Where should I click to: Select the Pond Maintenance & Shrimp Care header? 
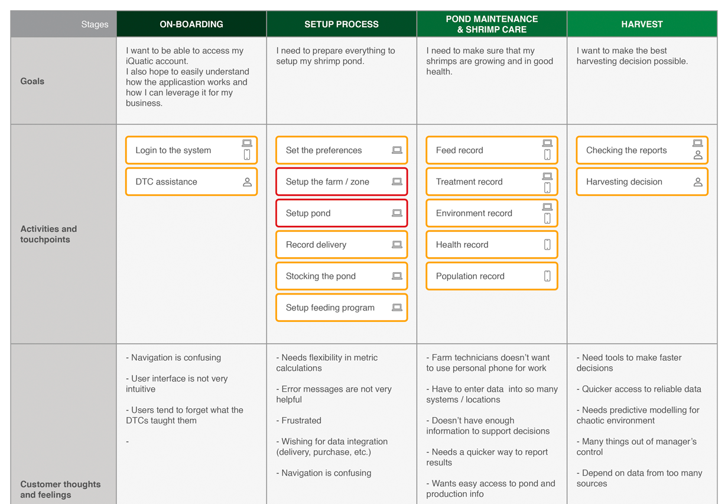point(492,24)
